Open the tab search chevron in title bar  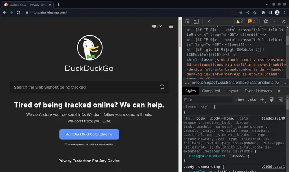(267, 5)
